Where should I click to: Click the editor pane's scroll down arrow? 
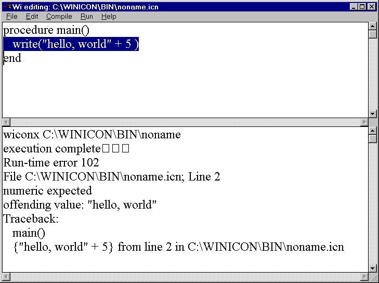pyautogui.click(x=372, y=113)
